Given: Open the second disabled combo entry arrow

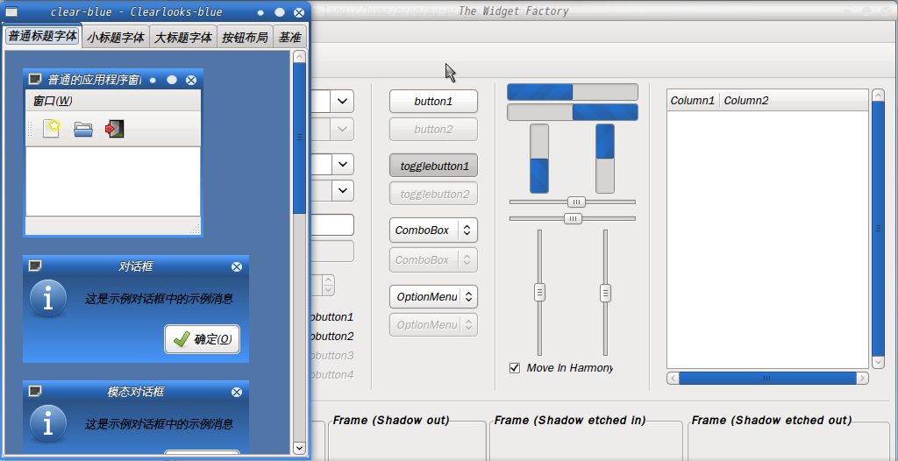Looking at the screenshot, I should click(342, 130).
